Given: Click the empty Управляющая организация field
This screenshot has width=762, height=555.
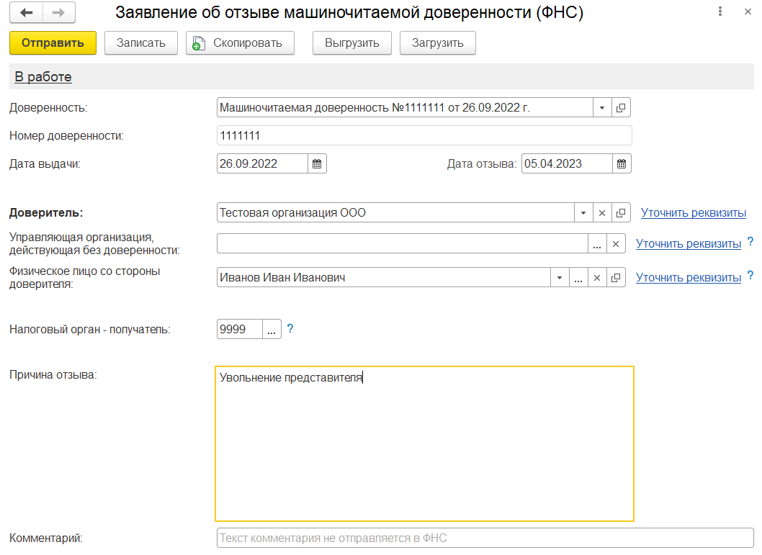Looking at the screenshot, I should [403, 243].
